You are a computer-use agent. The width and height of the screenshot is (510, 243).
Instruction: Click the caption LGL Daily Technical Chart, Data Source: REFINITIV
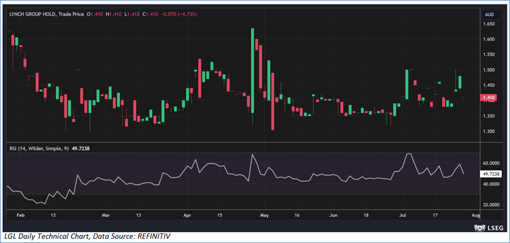coord(87,237)
